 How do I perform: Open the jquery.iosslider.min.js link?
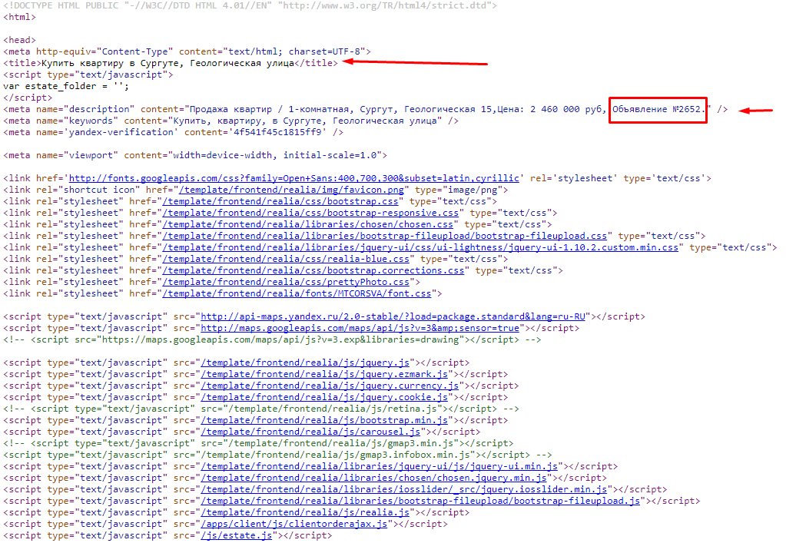click(x=404, y=489)
